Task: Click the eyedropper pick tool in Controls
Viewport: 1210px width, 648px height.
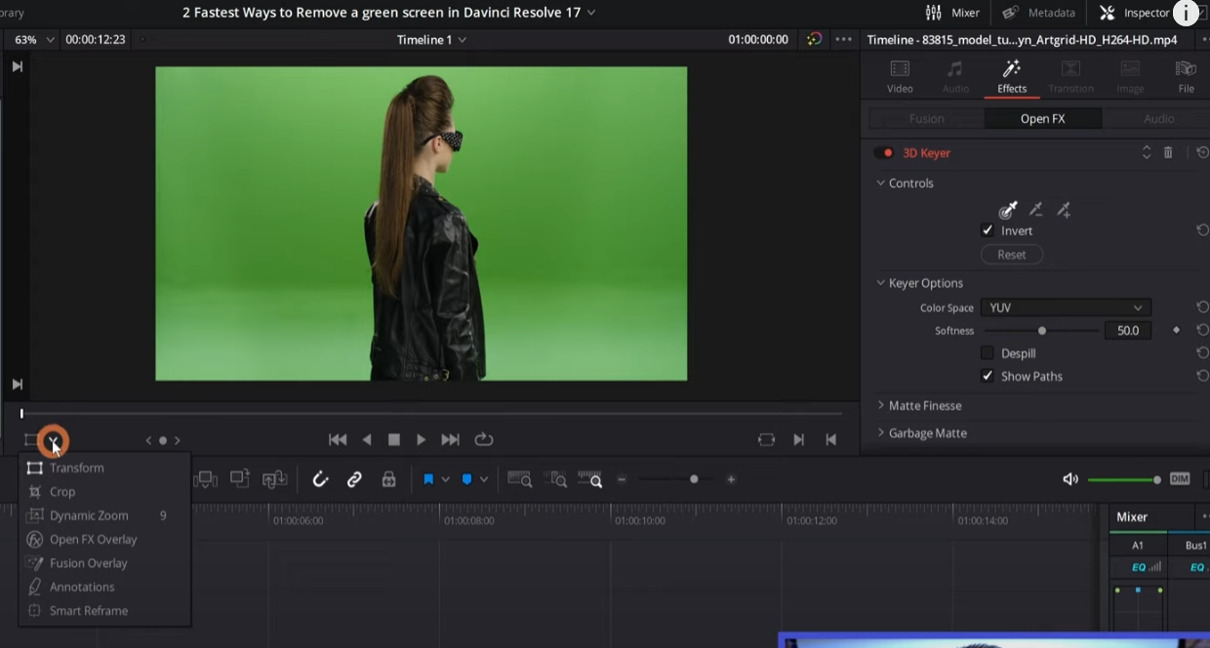Action: click(1008, 210)
